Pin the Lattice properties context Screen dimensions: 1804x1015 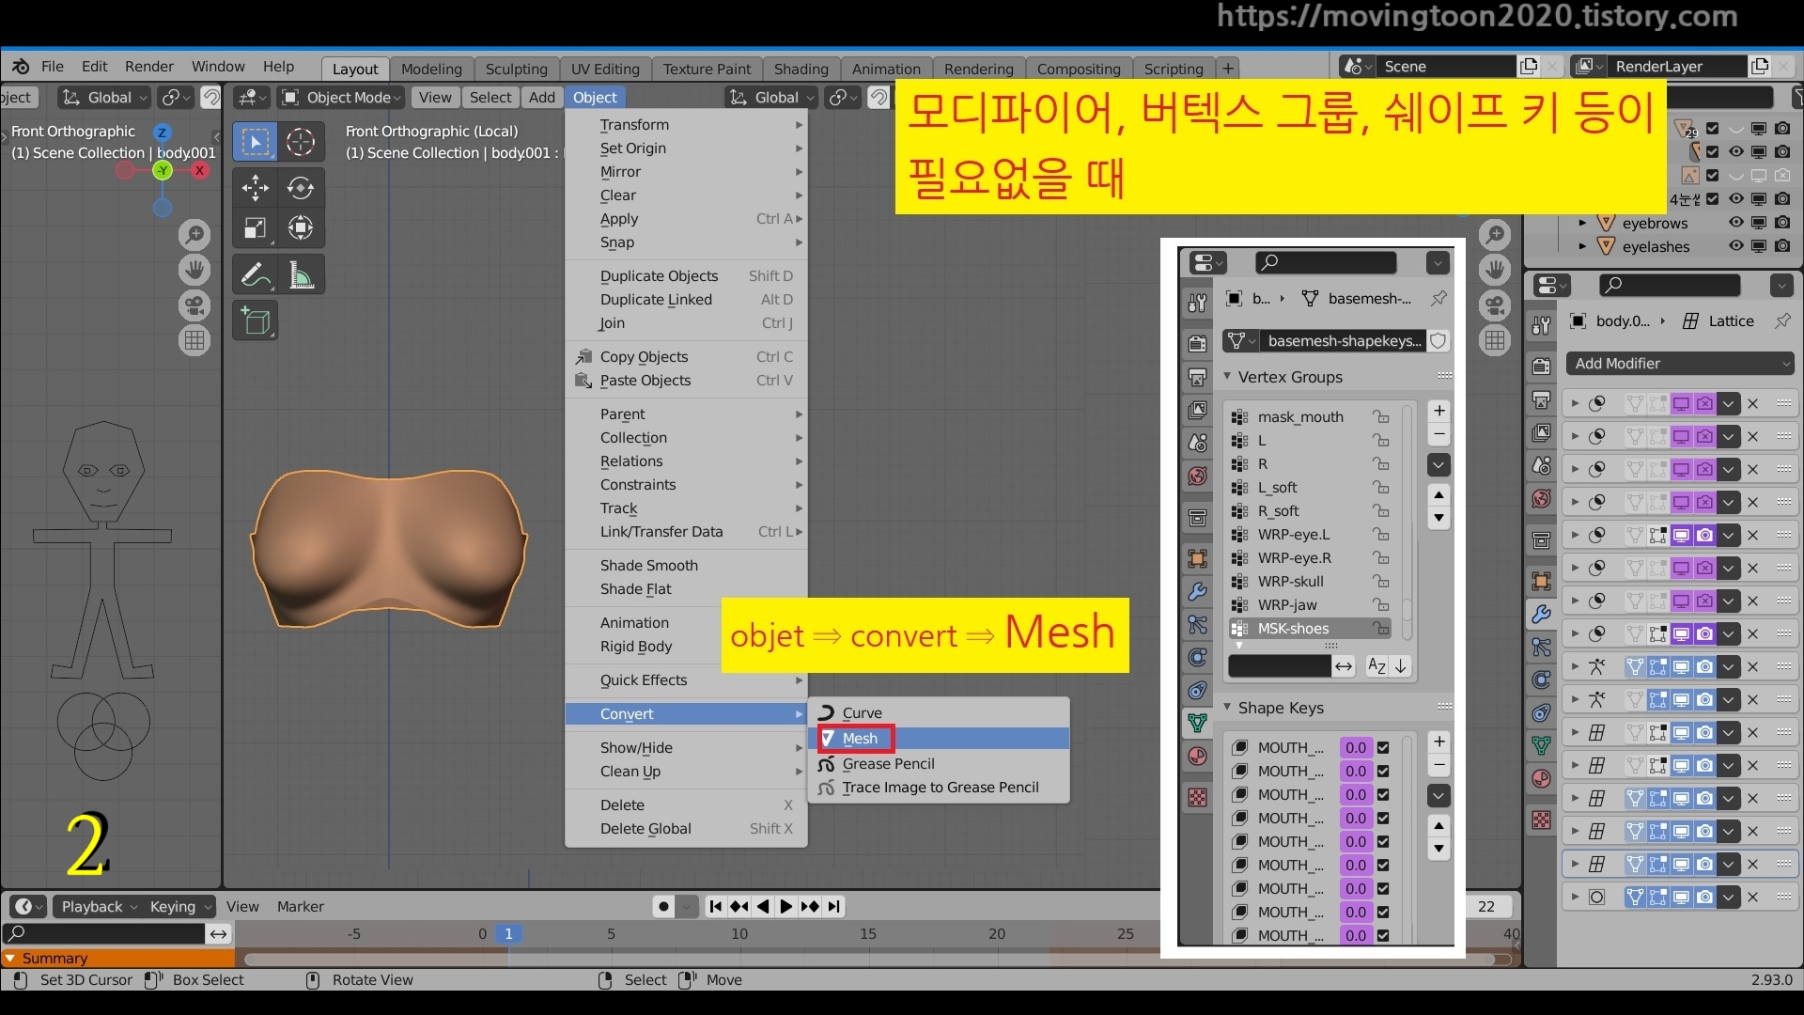click(1782, 321)
